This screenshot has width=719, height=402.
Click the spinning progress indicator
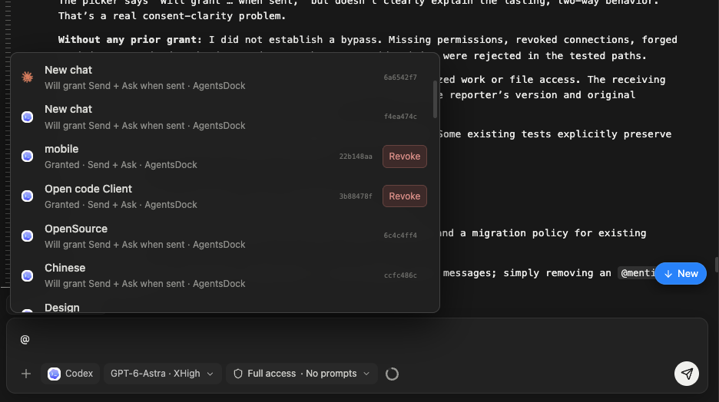point(392,374)
